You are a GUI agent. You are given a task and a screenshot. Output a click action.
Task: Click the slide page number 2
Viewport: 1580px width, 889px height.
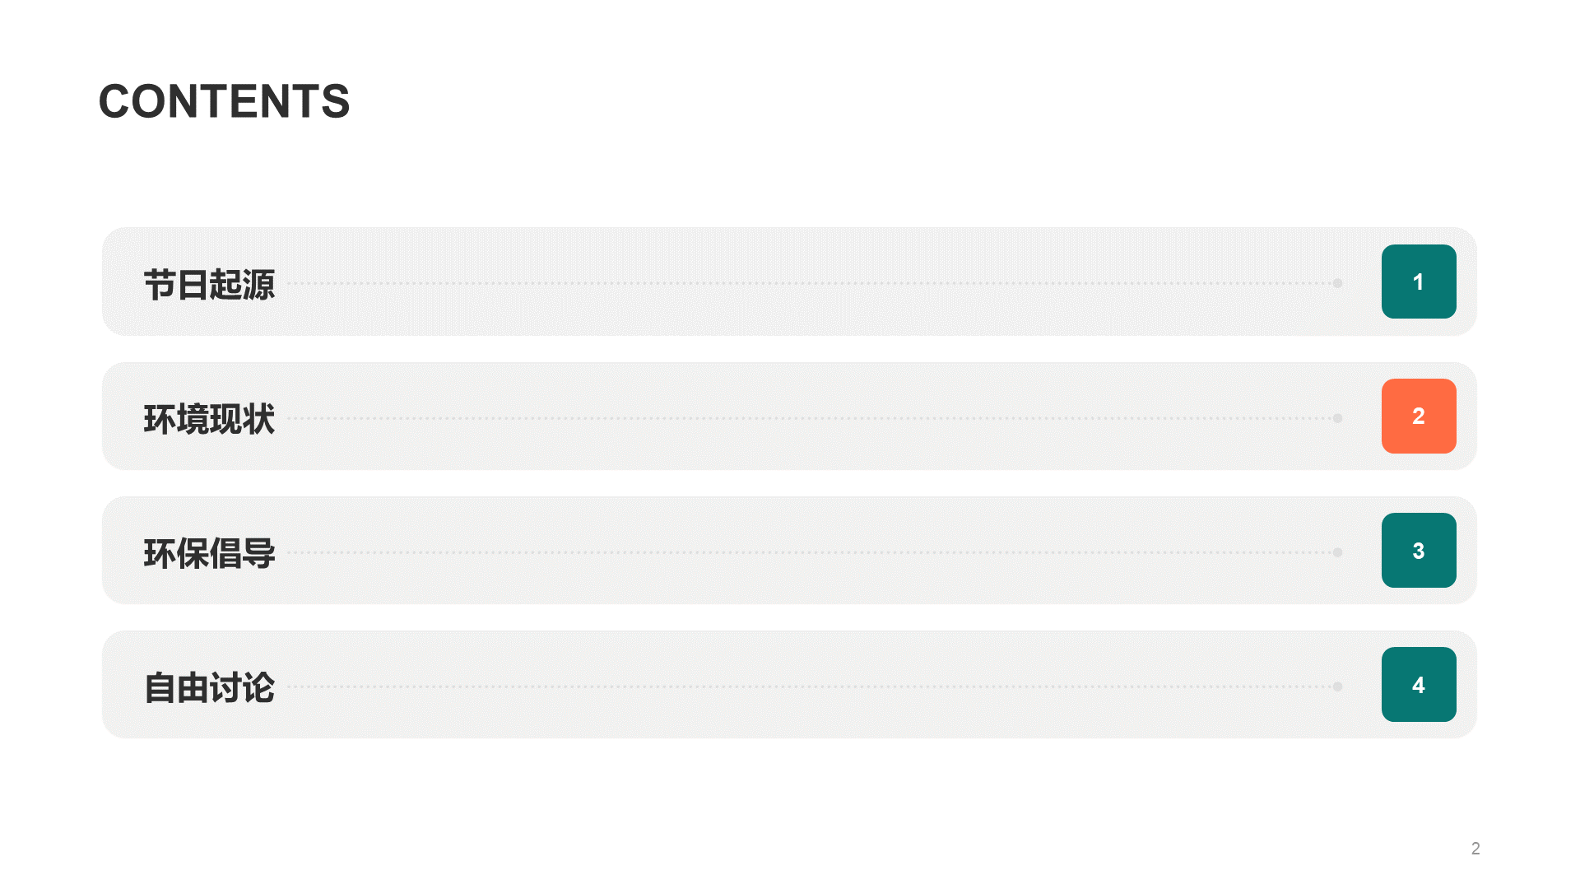click(1475, 848)
